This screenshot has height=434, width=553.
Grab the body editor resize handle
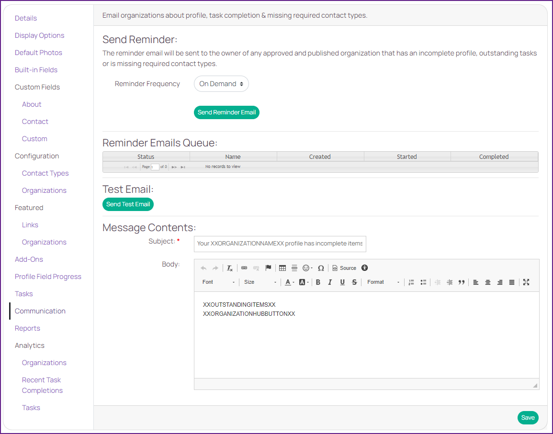click(535, 386)
